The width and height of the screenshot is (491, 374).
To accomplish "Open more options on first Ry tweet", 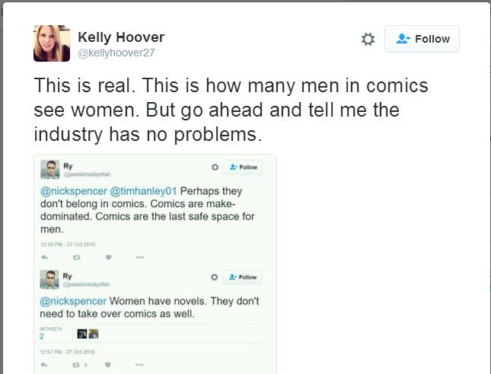I will click(x=140, y=257).
